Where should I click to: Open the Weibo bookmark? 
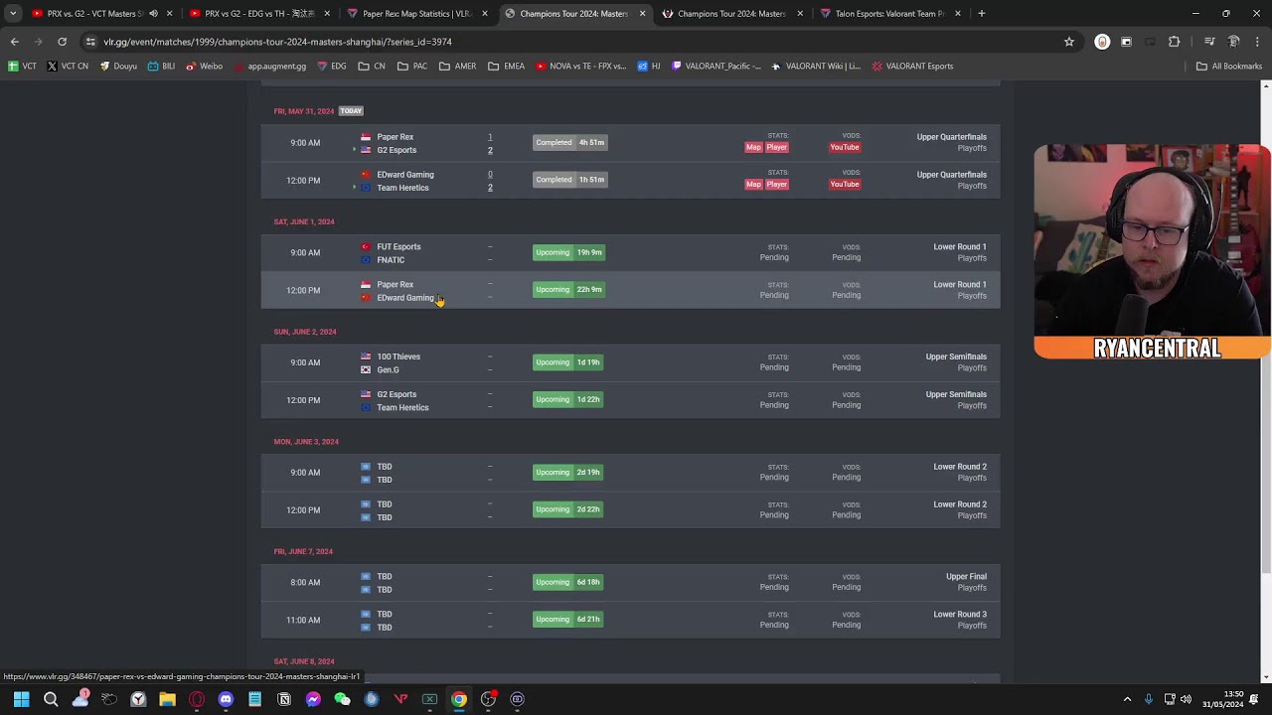click(x=204, y=67)
